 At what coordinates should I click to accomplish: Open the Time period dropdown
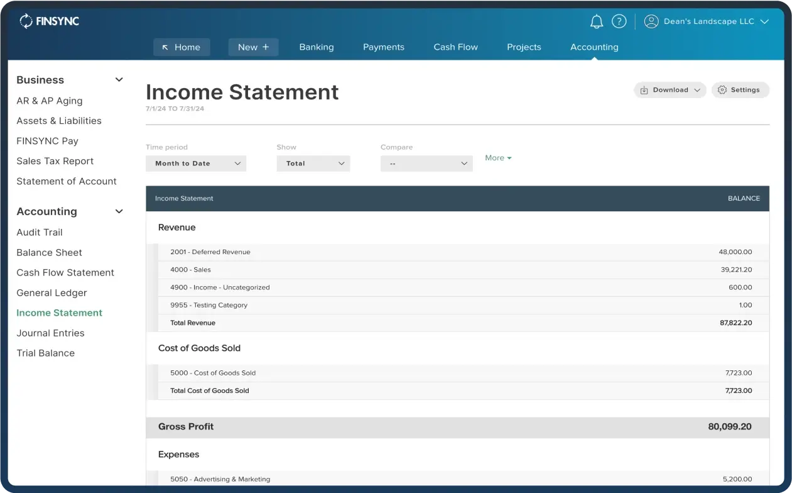coord(196,163)
